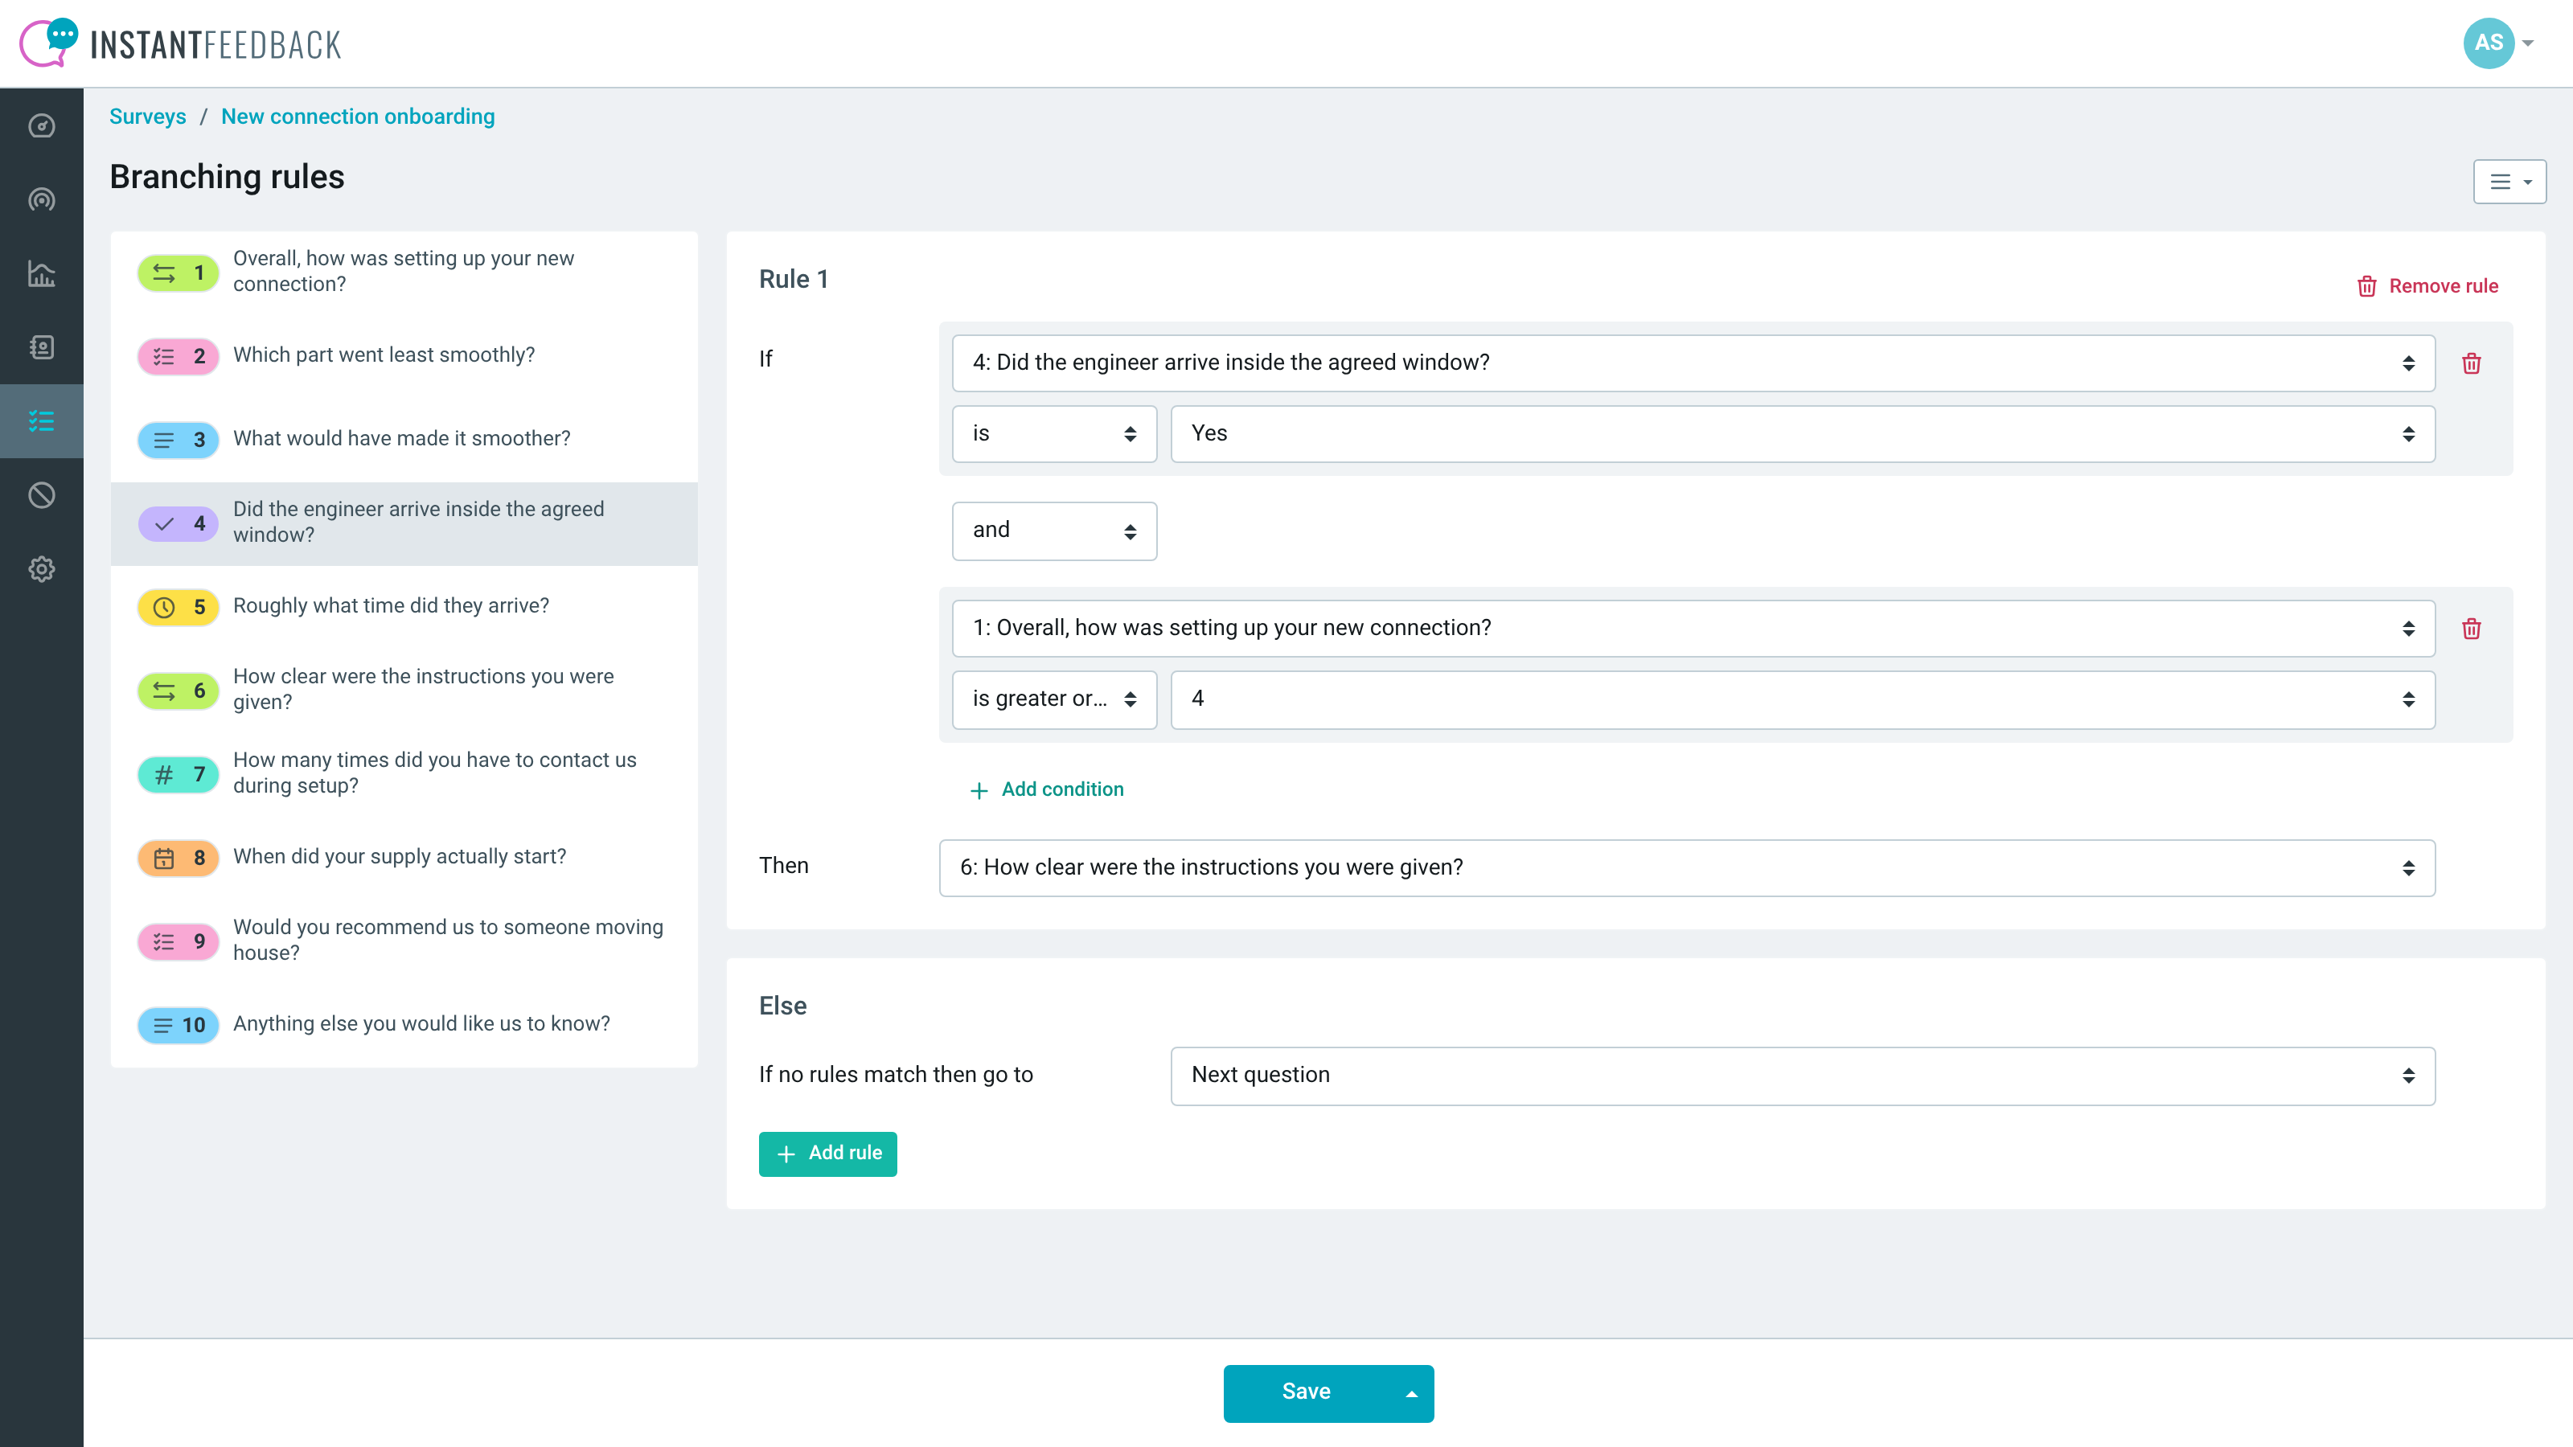
Task: Select question 'Which part went least smoothly?'
Action: [x=404, y=356]
